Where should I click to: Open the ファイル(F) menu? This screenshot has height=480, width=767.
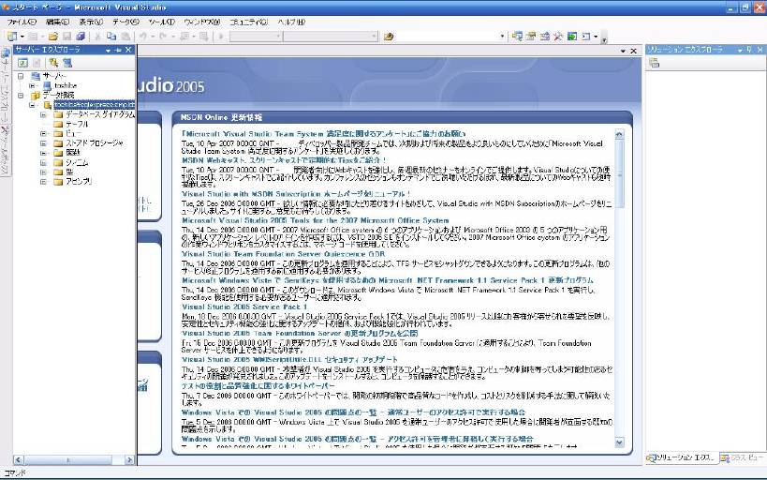click(x=22, y=22)
